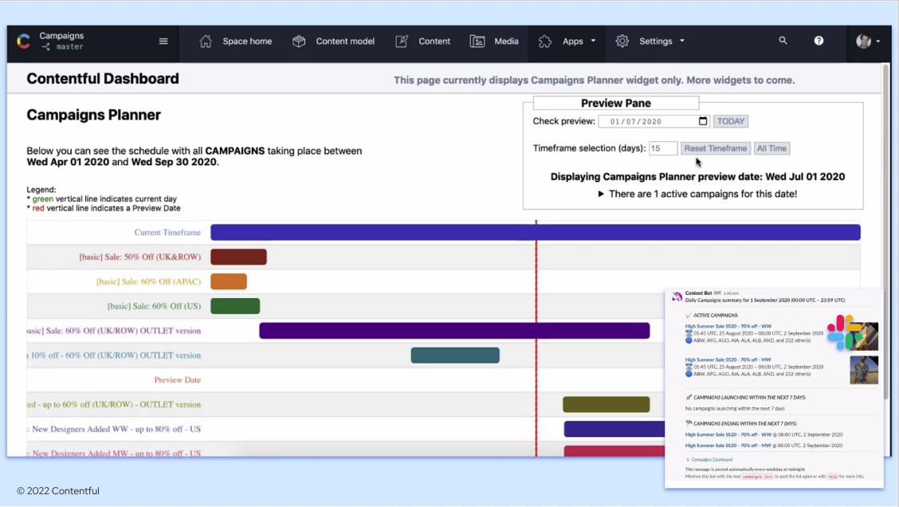Viewport: 899px width, 507px height.
Task: Expand the Settings dropdown arrow
Action: [682, 41]
